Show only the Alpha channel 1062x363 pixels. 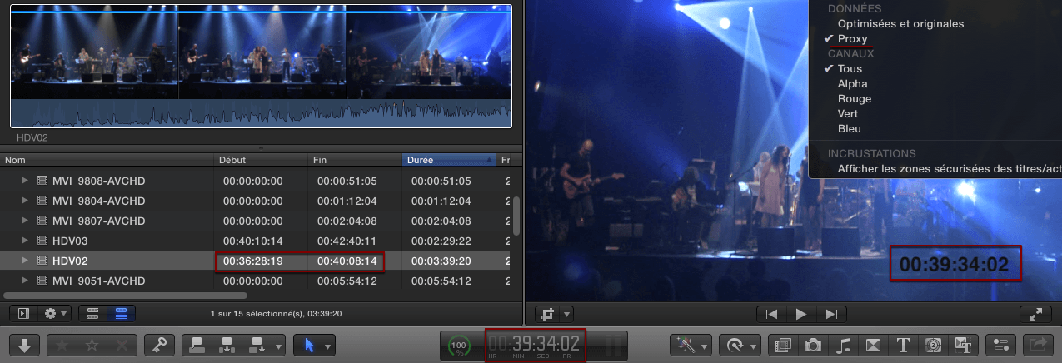(x=852, y=84)
